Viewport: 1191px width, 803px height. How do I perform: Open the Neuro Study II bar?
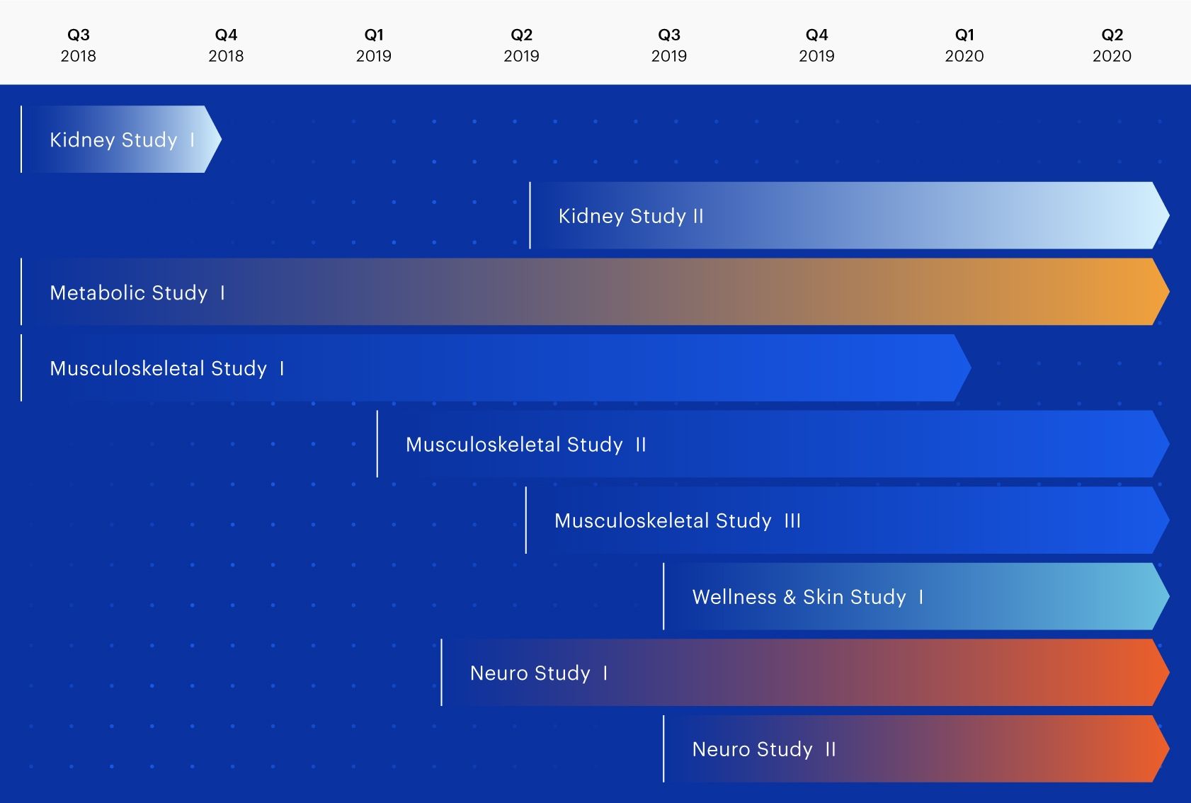(x=916, y=749)
